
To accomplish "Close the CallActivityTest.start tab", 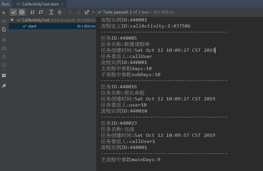I will 62,4.
